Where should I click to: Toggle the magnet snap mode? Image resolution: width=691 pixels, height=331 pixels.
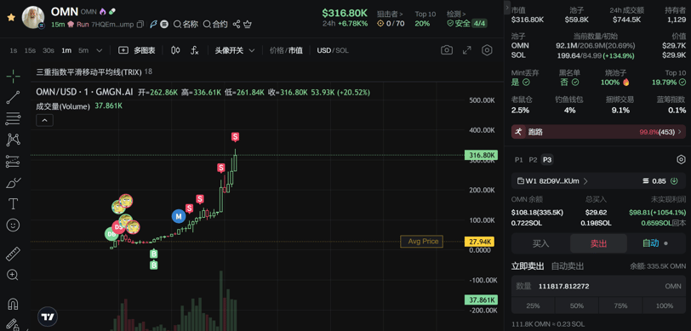pos(14,304)
